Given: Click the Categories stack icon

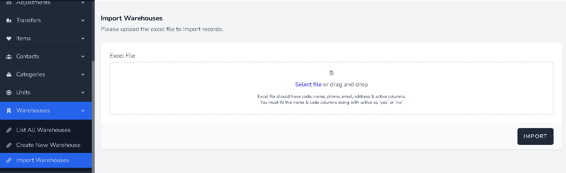Looking at the screenshot, I should click(x=9, y=75).
